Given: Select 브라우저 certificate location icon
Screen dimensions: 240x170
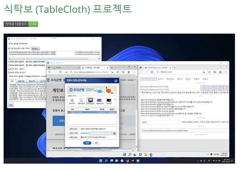Looking at the screenshot, I should [72, 101].
